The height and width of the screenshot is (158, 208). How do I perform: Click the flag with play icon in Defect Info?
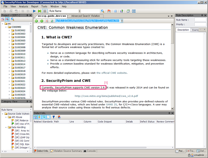click(x=59, y=117)
